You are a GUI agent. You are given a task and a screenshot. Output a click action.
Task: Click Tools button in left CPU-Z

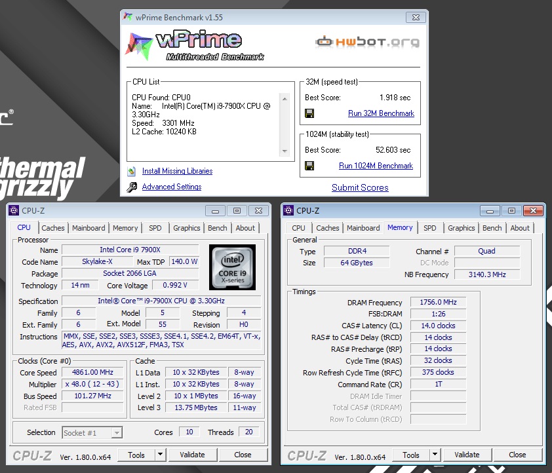coord(136,455)
